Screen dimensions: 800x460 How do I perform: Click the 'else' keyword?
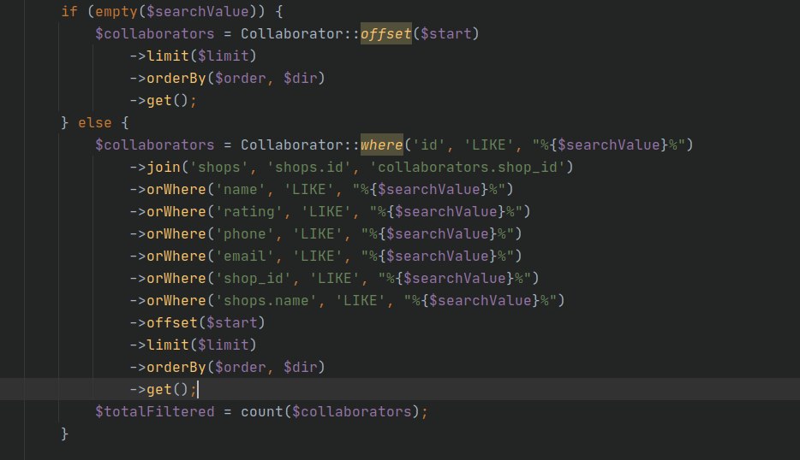95,123
